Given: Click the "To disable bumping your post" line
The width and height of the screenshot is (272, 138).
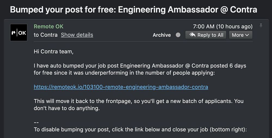Looking at the screenshot, I should pos(140,130).
